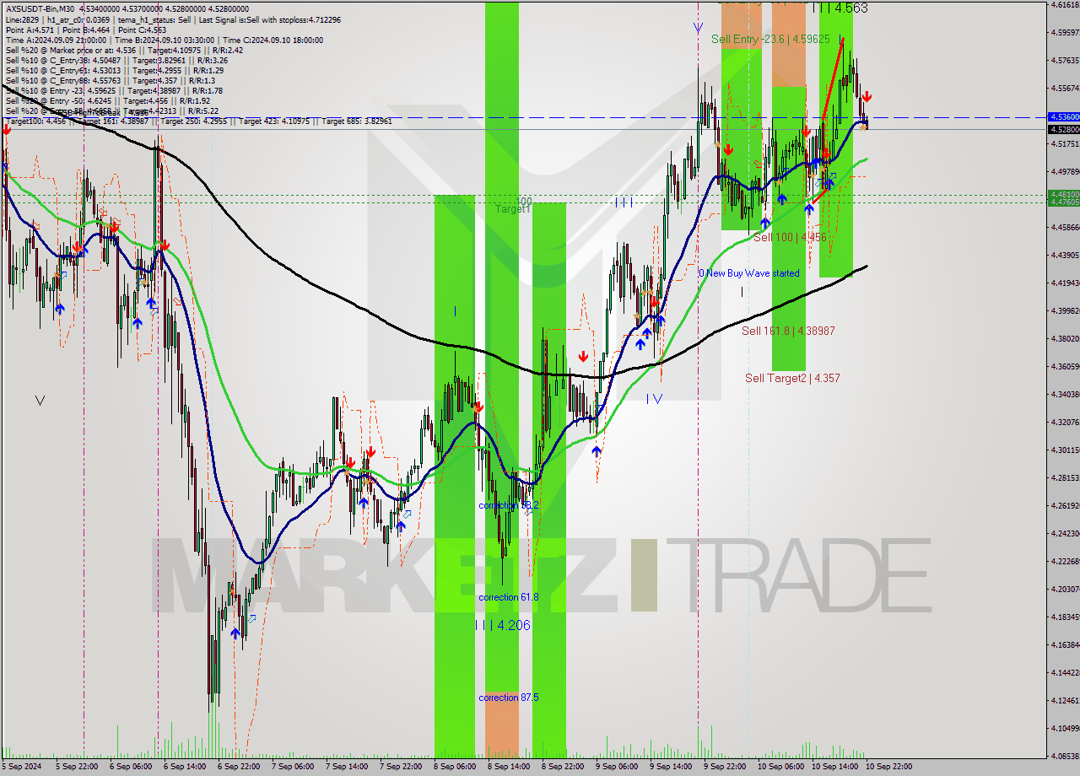Click the 'Sell Target2 | 4.357' label
The width and height of the screenshot is (1080, 776).
point(792,378)
